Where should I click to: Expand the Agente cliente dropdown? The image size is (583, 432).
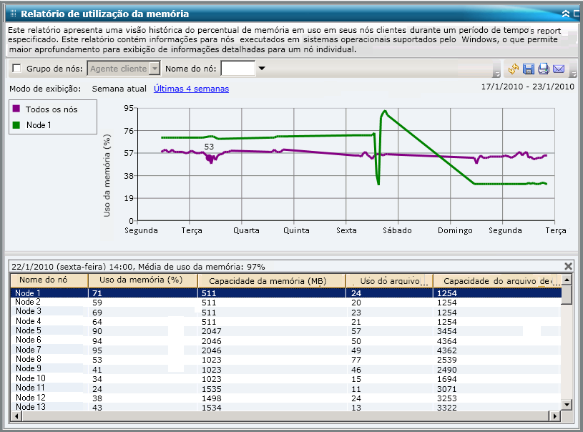(x=154, y=69)
